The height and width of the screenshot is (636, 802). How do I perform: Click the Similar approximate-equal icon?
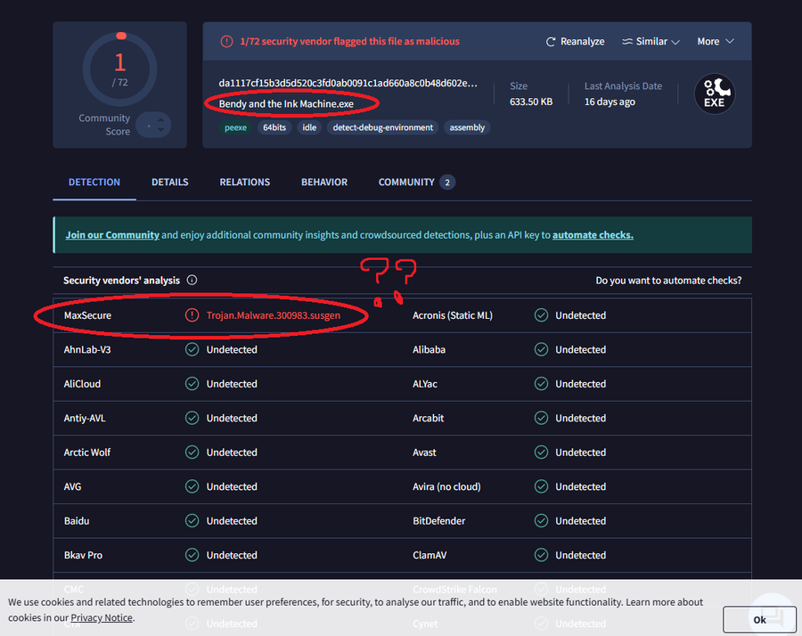[x=627, y=41]
